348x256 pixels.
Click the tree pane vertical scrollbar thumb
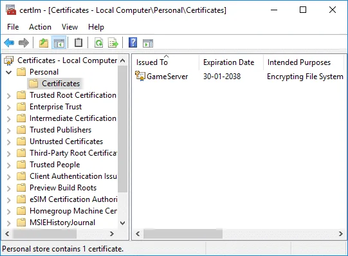[x=122, y=129]
